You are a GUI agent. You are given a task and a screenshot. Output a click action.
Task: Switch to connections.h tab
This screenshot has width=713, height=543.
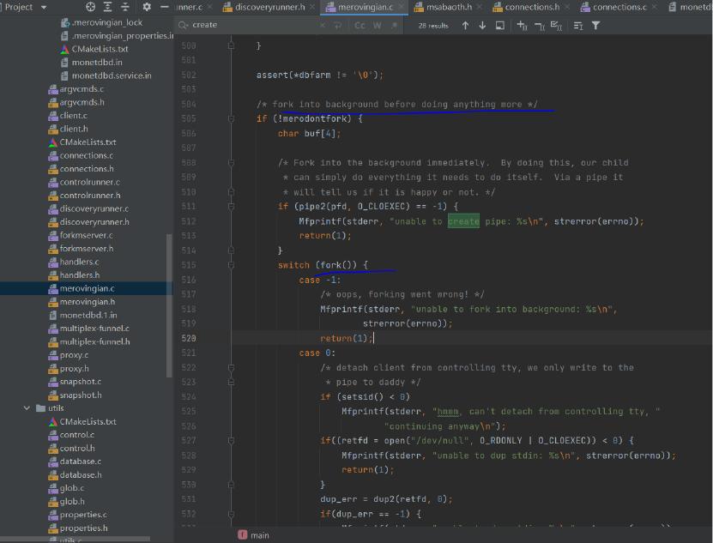coord(532,7)
